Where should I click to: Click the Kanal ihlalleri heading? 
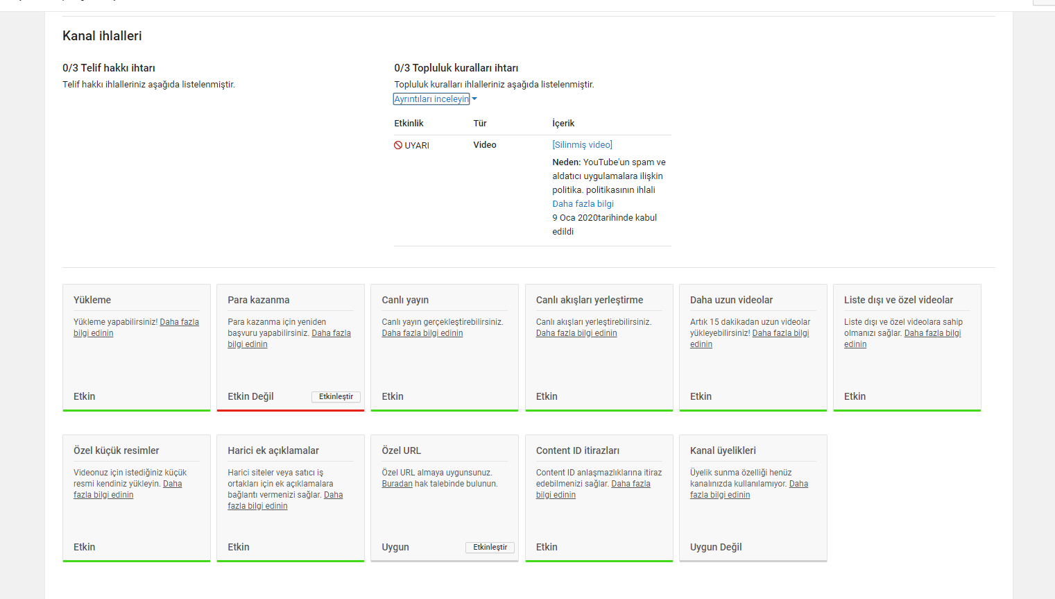(102, 36)
